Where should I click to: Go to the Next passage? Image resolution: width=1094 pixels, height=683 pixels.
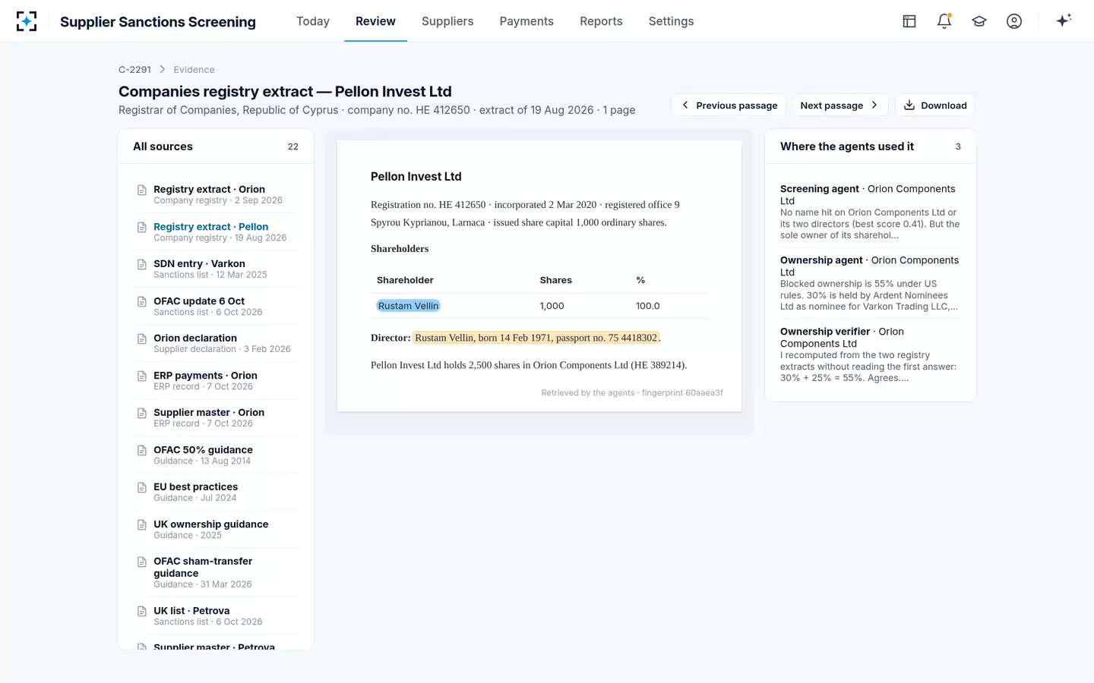[839, 105]
